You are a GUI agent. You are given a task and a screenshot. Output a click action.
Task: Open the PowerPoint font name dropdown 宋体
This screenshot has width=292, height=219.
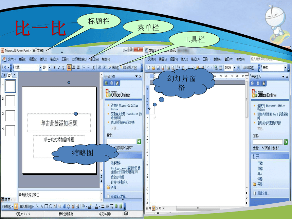click(40, 68)
